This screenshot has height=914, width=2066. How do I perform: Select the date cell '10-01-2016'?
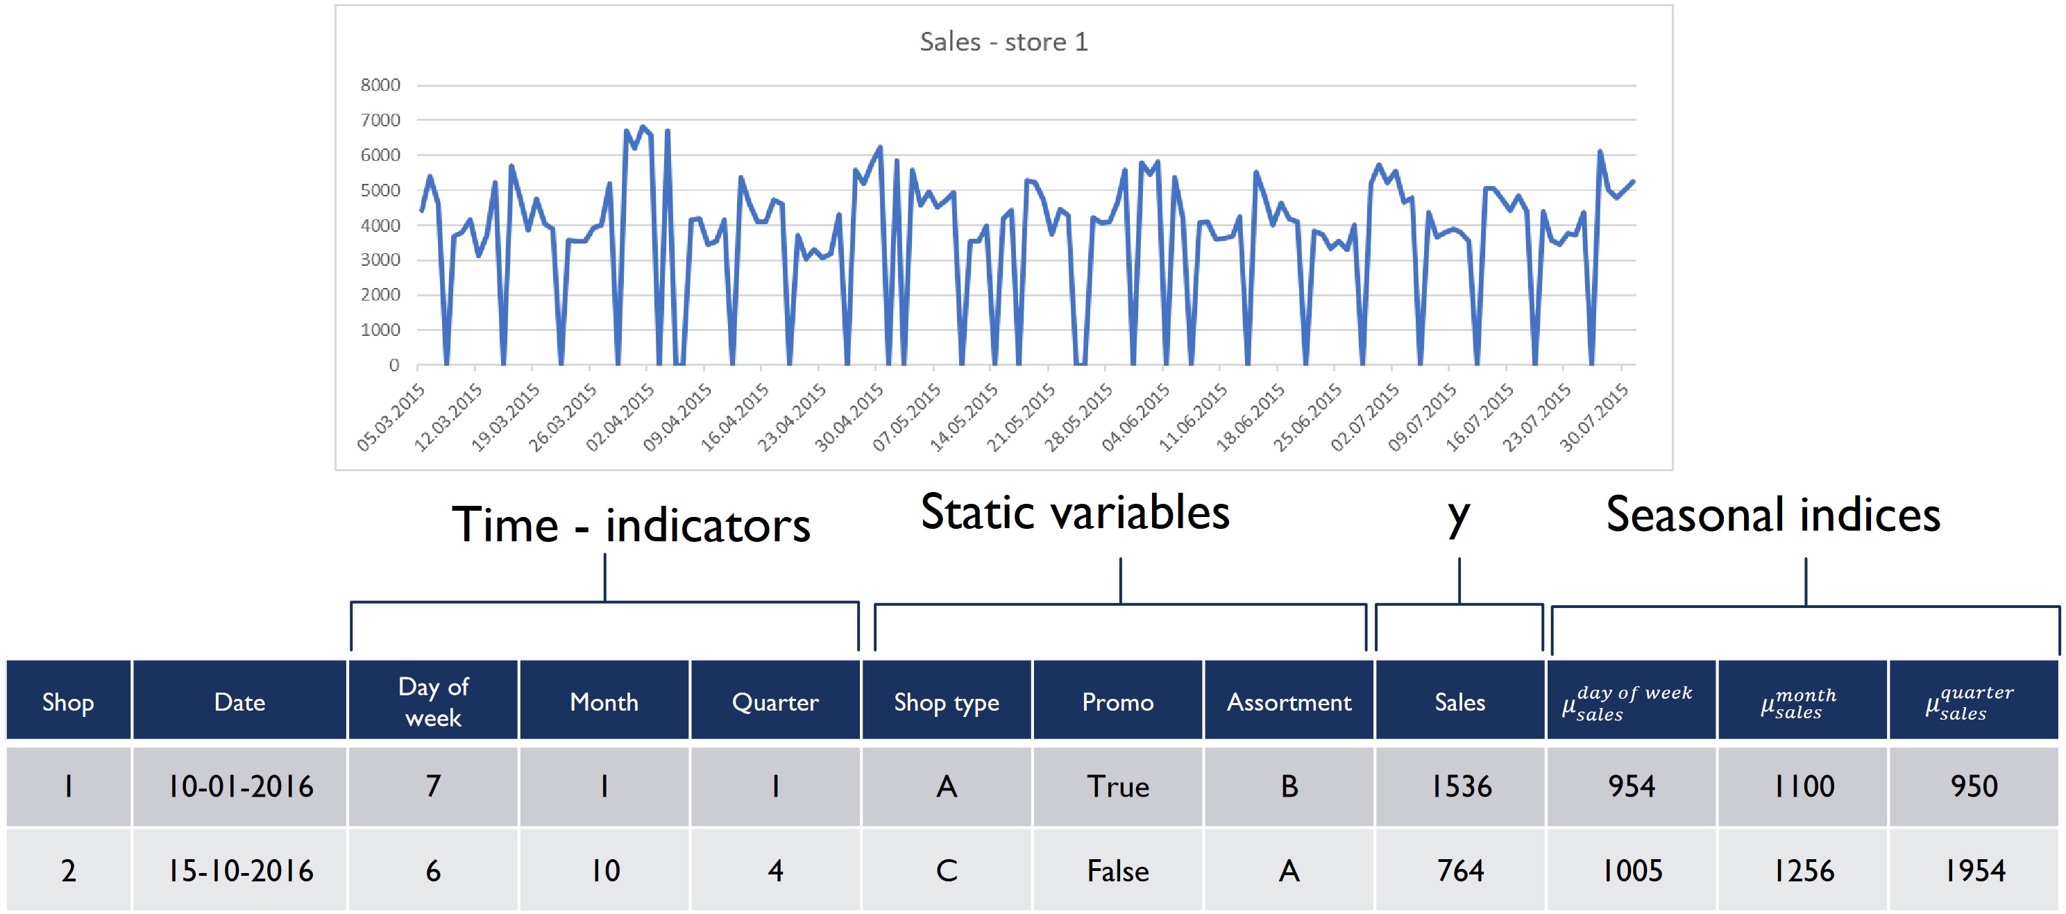(x=240, y=786)
